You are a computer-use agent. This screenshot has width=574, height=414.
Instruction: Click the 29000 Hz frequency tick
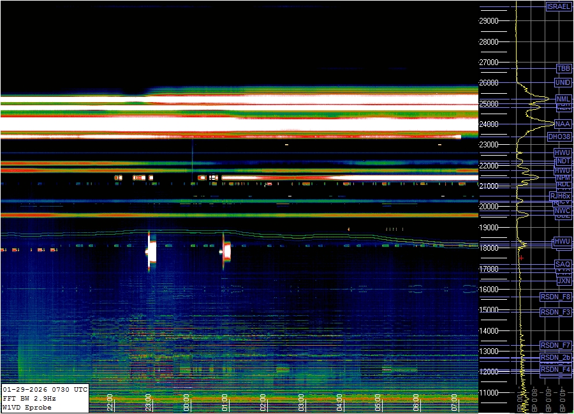pyautogui.click(x=488, y=21)
